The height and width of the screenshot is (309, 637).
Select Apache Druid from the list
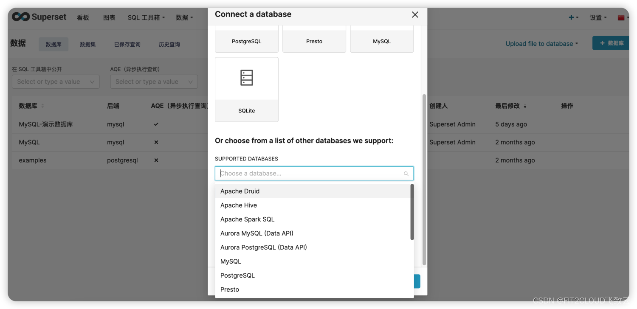313,191
